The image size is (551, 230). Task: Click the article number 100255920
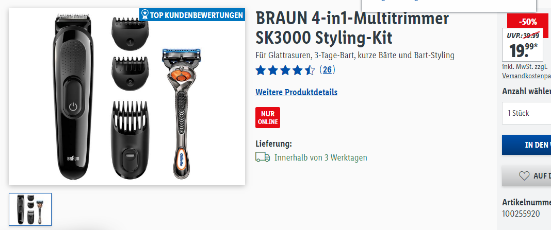tap(521, 214)
